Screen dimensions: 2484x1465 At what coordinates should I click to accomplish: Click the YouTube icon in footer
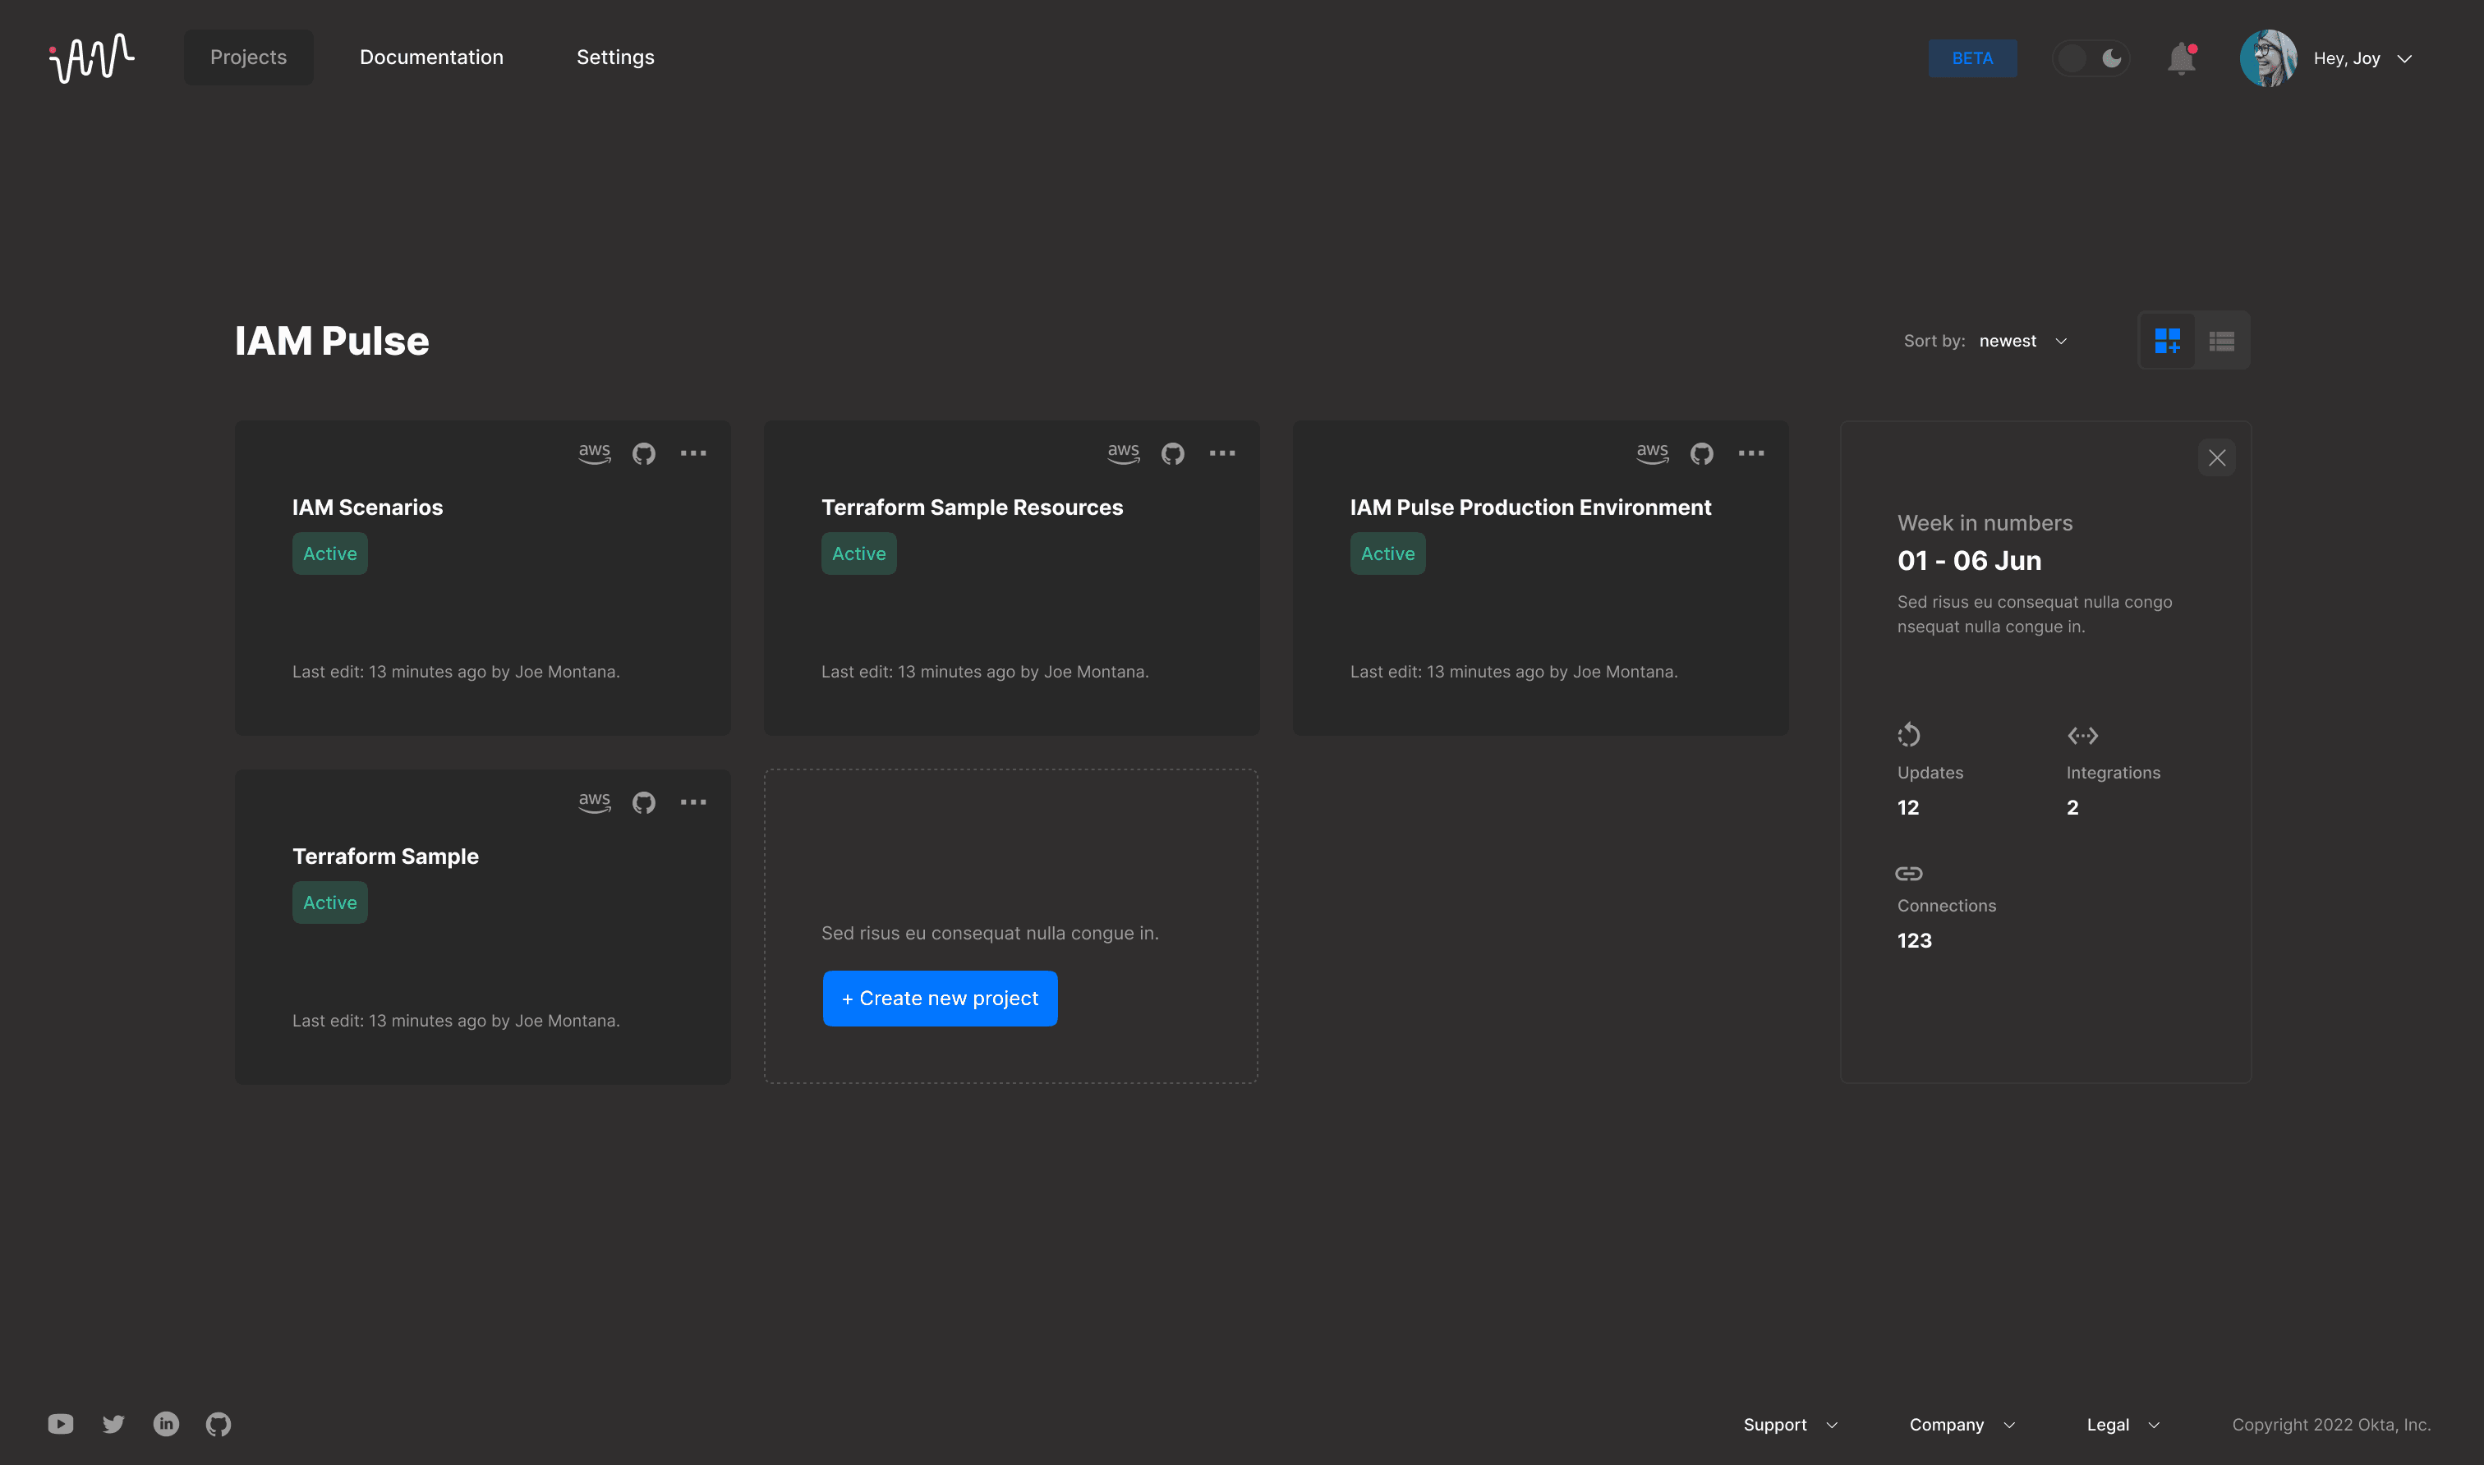[60, 1424]
